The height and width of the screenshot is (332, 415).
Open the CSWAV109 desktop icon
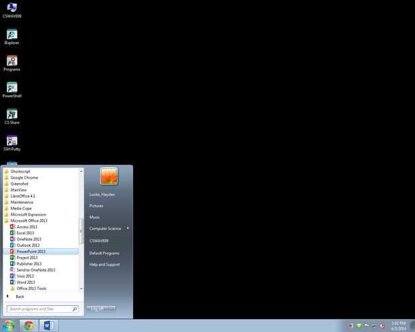pos(12,10)
